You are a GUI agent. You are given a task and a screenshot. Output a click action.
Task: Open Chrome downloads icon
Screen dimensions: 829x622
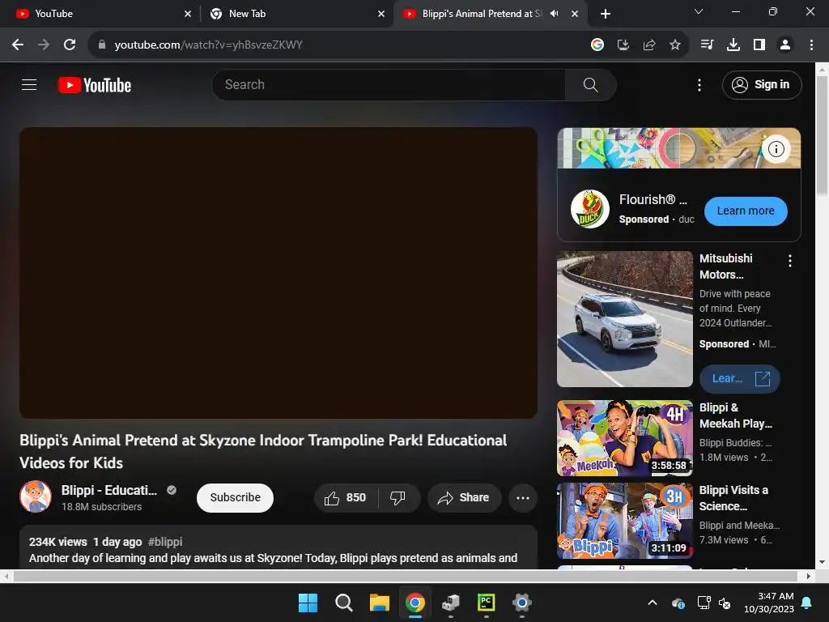point(733,45)
